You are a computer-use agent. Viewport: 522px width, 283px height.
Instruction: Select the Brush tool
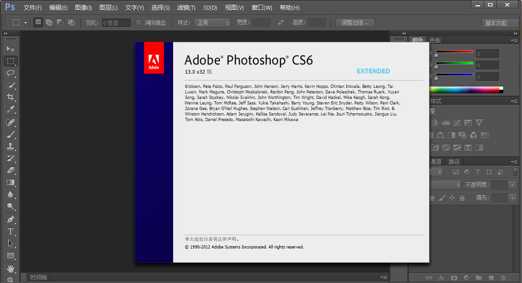click(11, 134)
